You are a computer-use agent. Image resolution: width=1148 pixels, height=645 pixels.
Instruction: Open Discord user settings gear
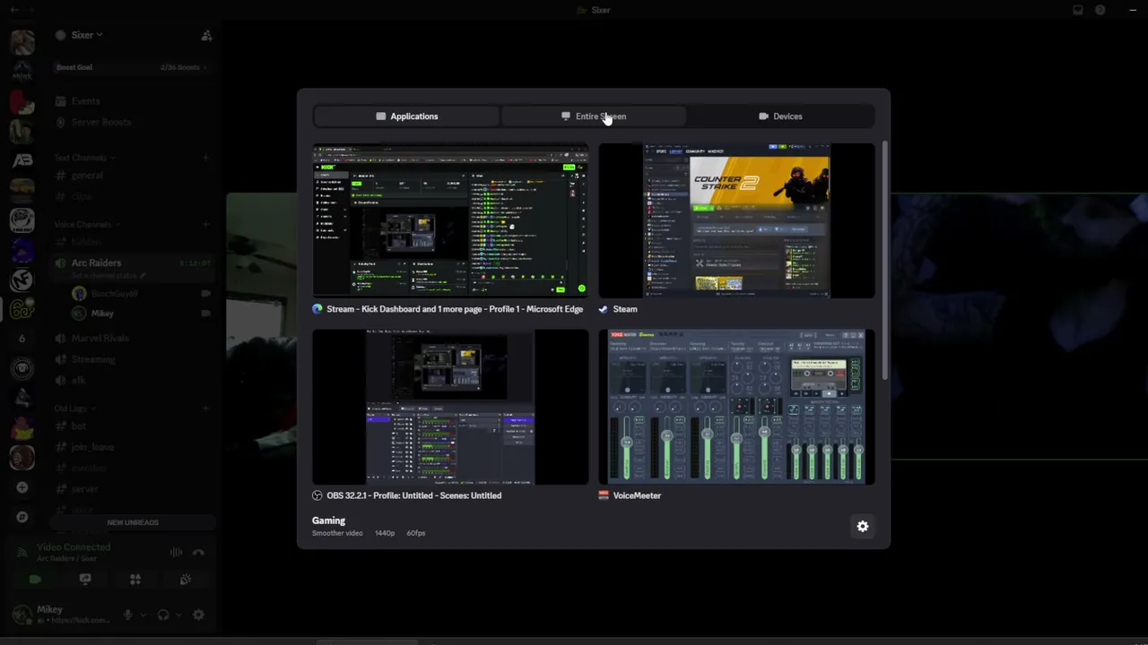click(198, 615)
